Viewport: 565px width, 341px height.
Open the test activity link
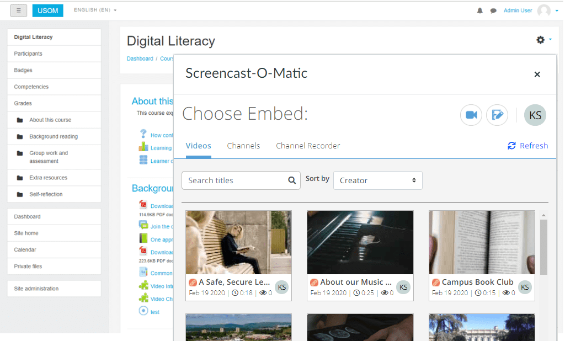155,312
